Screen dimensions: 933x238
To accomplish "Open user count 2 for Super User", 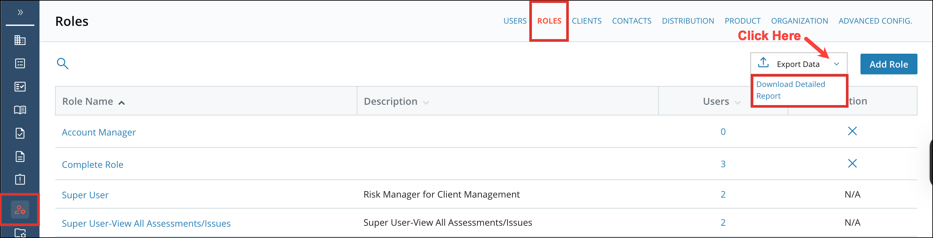I will [723, 194].
